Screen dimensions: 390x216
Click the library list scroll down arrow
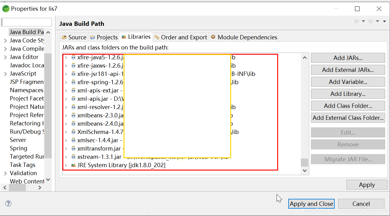point(305,170)
